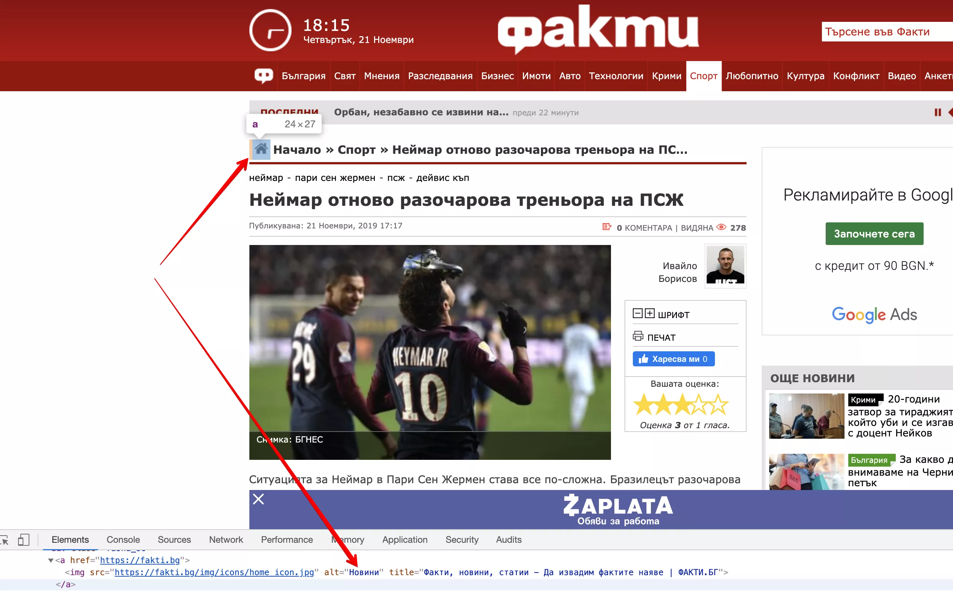Select the active Спорт navigation tab
This screenshot has height=591, width=953.
[x=703, y=76]
